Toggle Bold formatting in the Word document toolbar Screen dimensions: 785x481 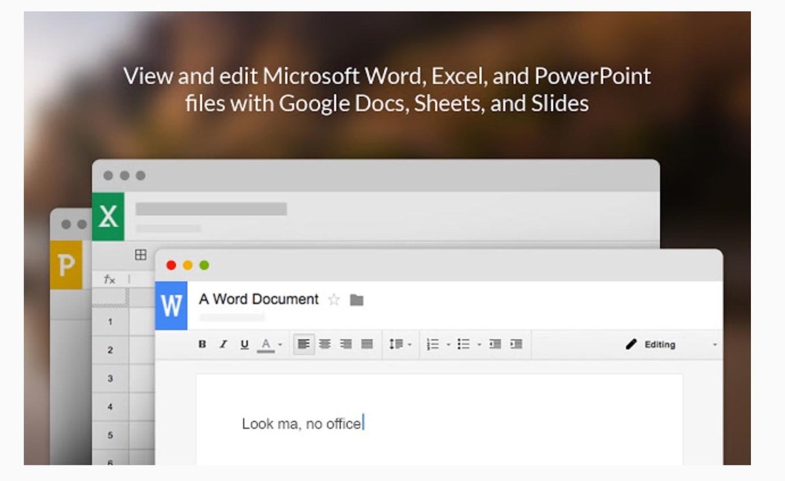point(202,344)
